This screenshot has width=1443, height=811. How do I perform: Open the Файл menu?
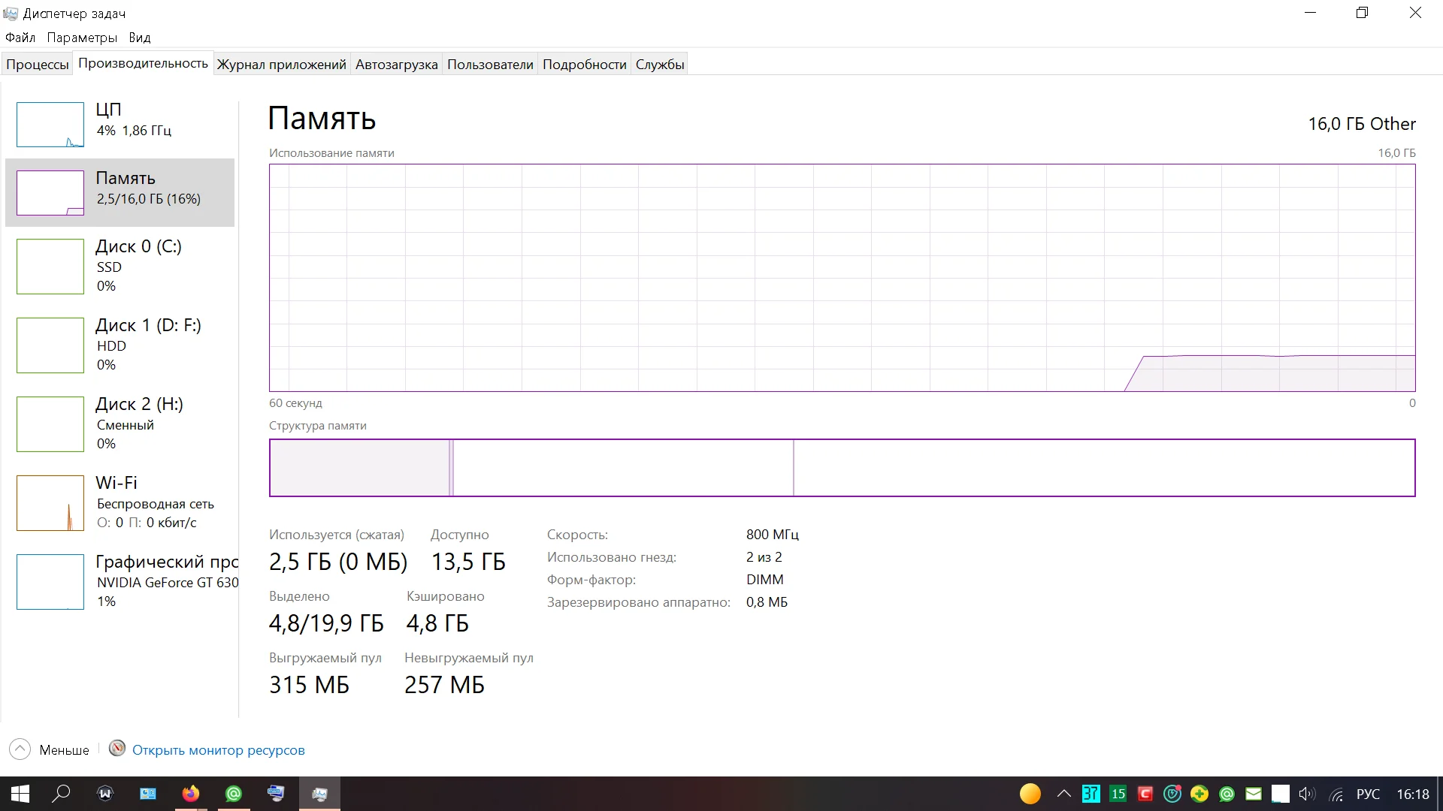20,38
